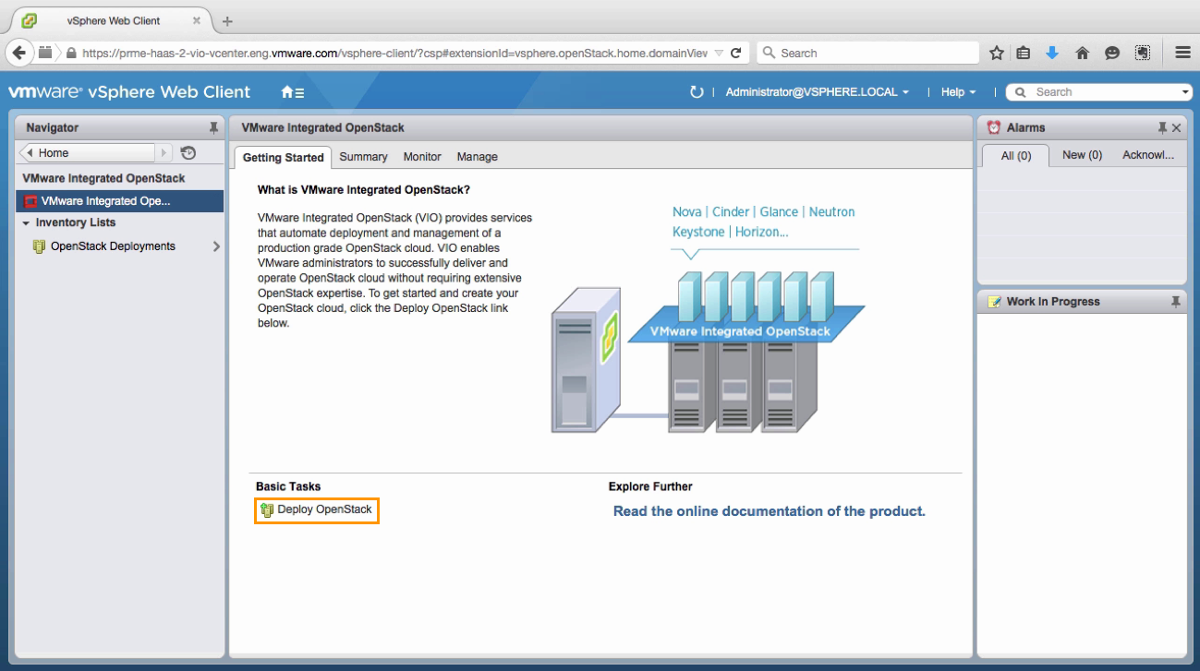
Task: Pin the Alarms panel
Action: (x=1162, y=127)
